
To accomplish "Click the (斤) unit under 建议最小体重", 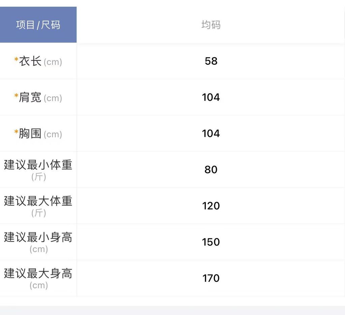I will [x=38, y=177].
